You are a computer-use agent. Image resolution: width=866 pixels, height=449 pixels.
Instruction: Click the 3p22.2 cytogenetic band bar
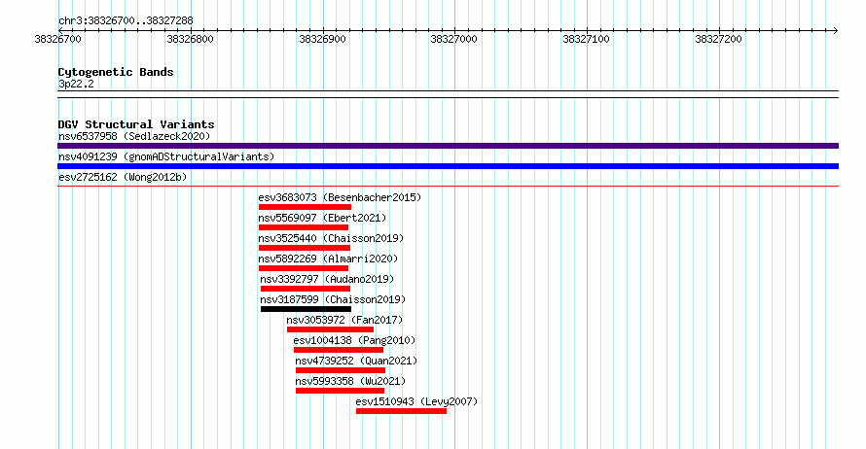pyautogui.click(x=448, y=94)
